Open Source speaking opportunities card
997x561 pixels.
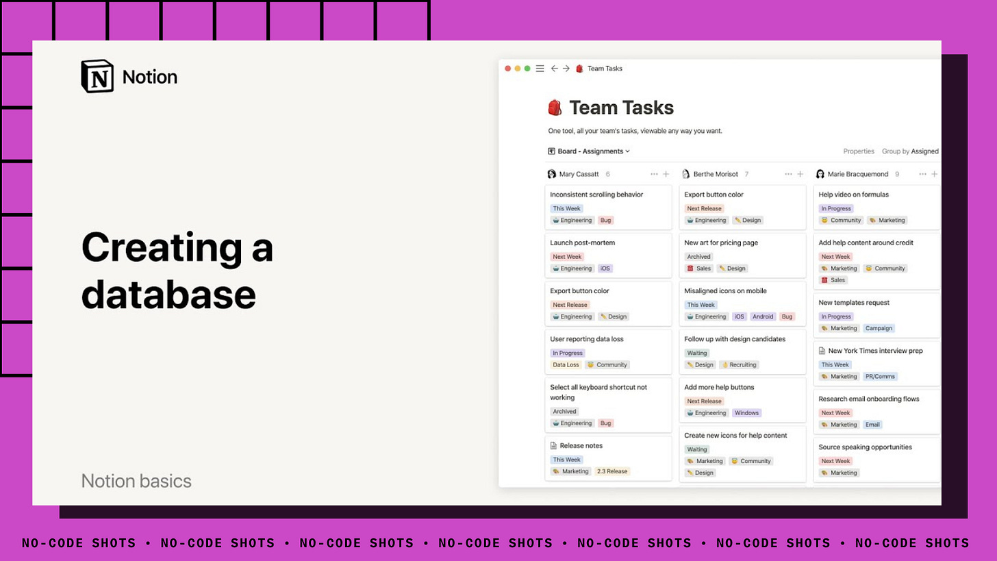click(876, 460)
